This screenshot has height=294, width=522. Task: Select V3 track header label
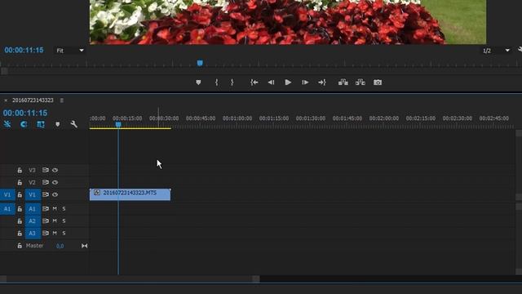coord(32,171)
